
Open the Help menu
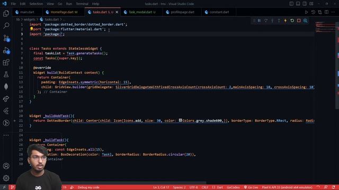pos(95,4)
